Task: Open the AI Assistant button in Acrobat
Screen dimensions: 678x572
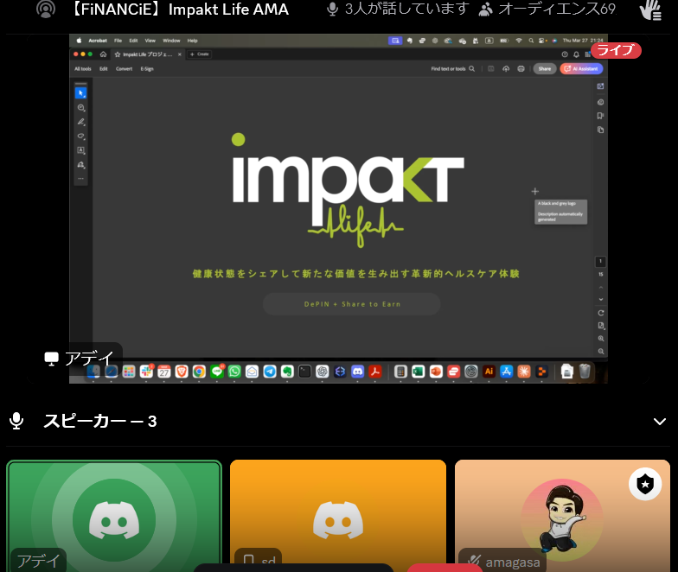Action: [x=581, y=69]
